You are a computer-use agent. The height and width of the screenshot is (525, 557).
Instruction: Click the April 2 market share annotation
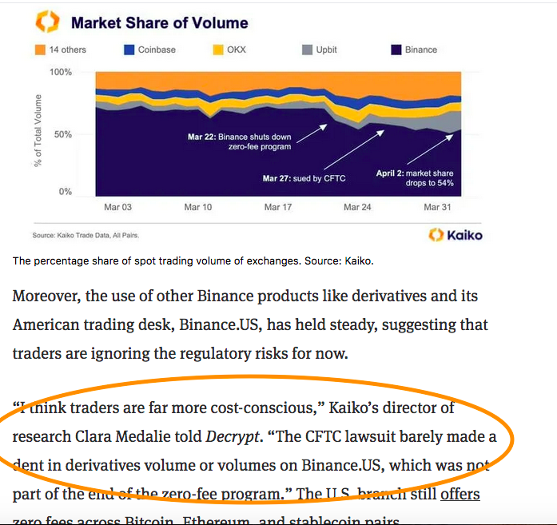click(x=415, y=178)
